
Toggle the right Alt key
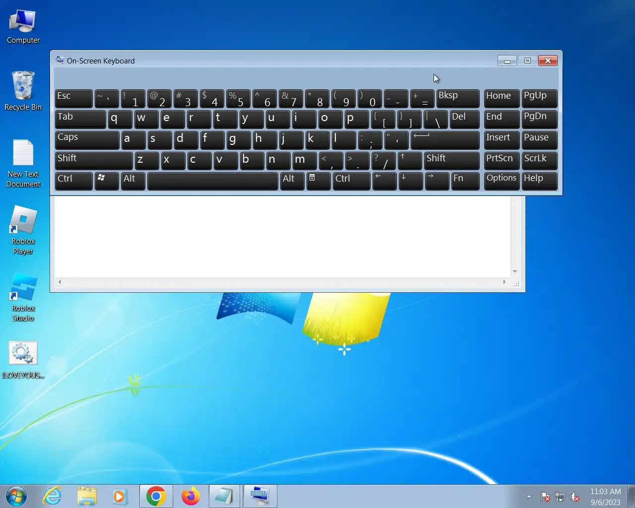[x=292, y=181]
